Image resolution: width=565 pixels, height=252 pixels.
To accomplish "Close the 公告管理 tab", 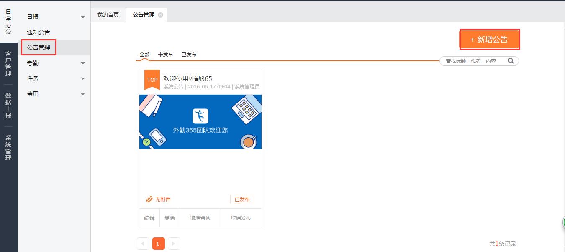I will pyautogui.click(x=160, y=15).
